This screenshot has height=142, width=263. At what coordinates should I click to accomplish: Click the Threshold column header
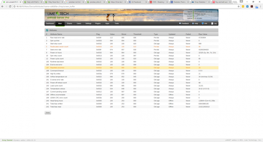tap(137, 34)
